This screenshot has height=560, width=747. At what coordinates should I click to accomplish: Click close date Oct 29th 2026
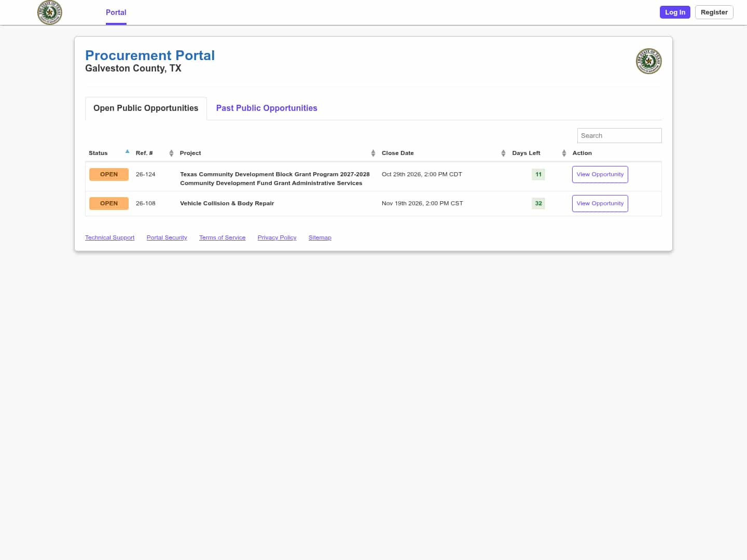click(422, 175)
